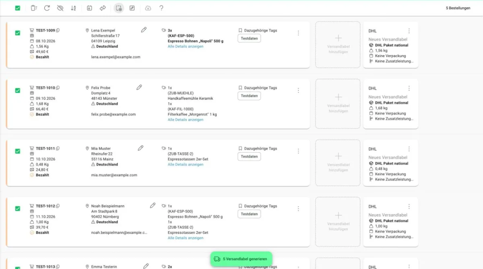The image size is (483, 269).
Task: Toggle the crossed-out eye hide icon
Action: (x=60, y=8)
